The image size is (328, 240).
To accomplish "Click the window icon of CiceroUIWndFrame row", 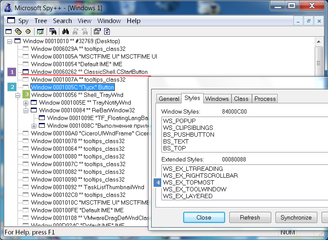I will 26,133.
